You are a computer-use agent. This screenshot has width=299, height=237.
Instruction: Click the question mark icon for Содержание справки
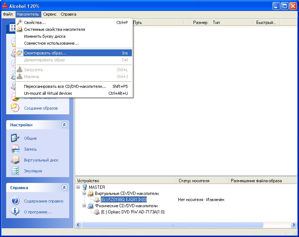coord(15,201)
